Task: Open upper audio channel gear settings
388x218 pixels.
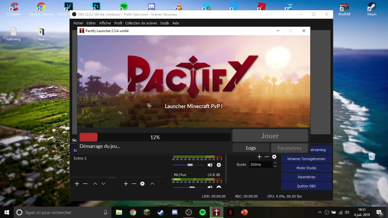Action: (219, 165)
